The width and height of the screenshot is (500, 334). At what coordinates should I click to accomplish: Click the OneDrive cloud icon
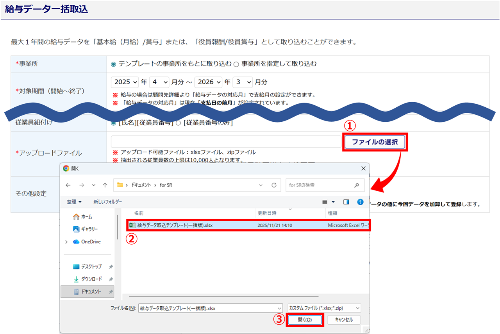point(77,242)
